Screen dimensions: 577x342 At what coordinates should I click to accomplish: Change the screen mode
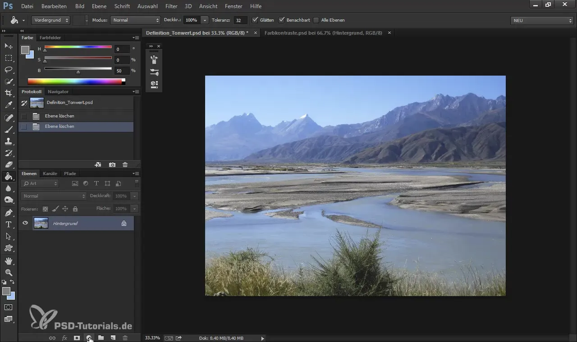pos(9,319)
